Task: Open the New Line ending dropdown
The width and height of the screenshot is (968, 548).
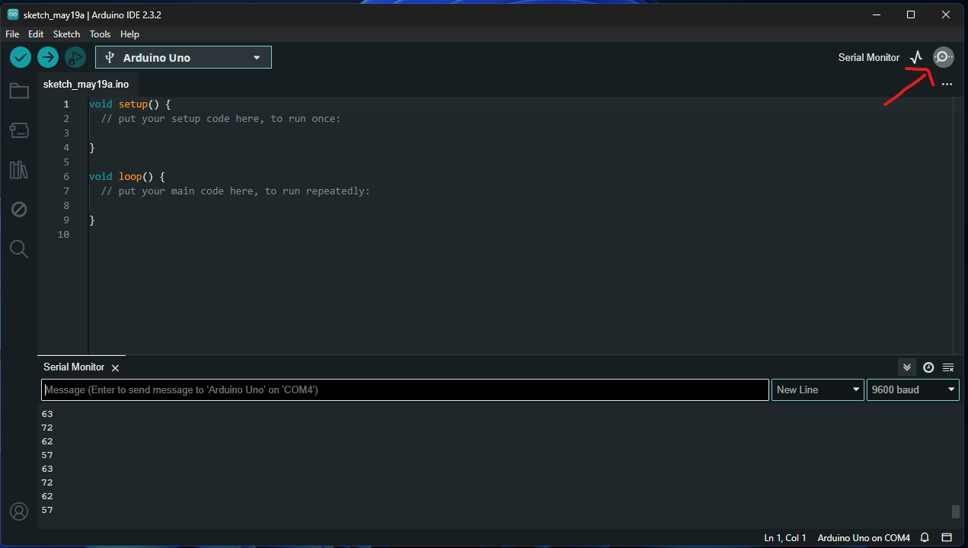Action: click(817, 389)
